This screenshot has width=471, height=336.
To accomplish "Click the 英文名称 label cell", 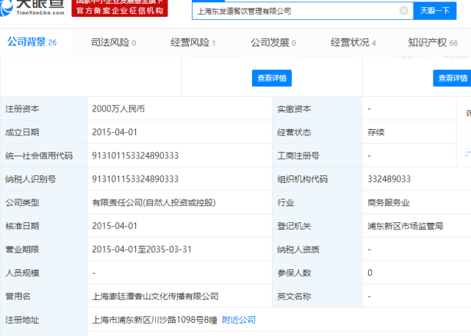I will [x=317, y=296].
